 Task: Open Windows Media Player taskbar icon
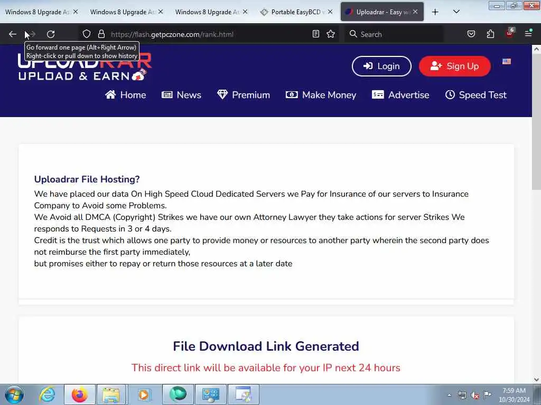click(144, 394)
